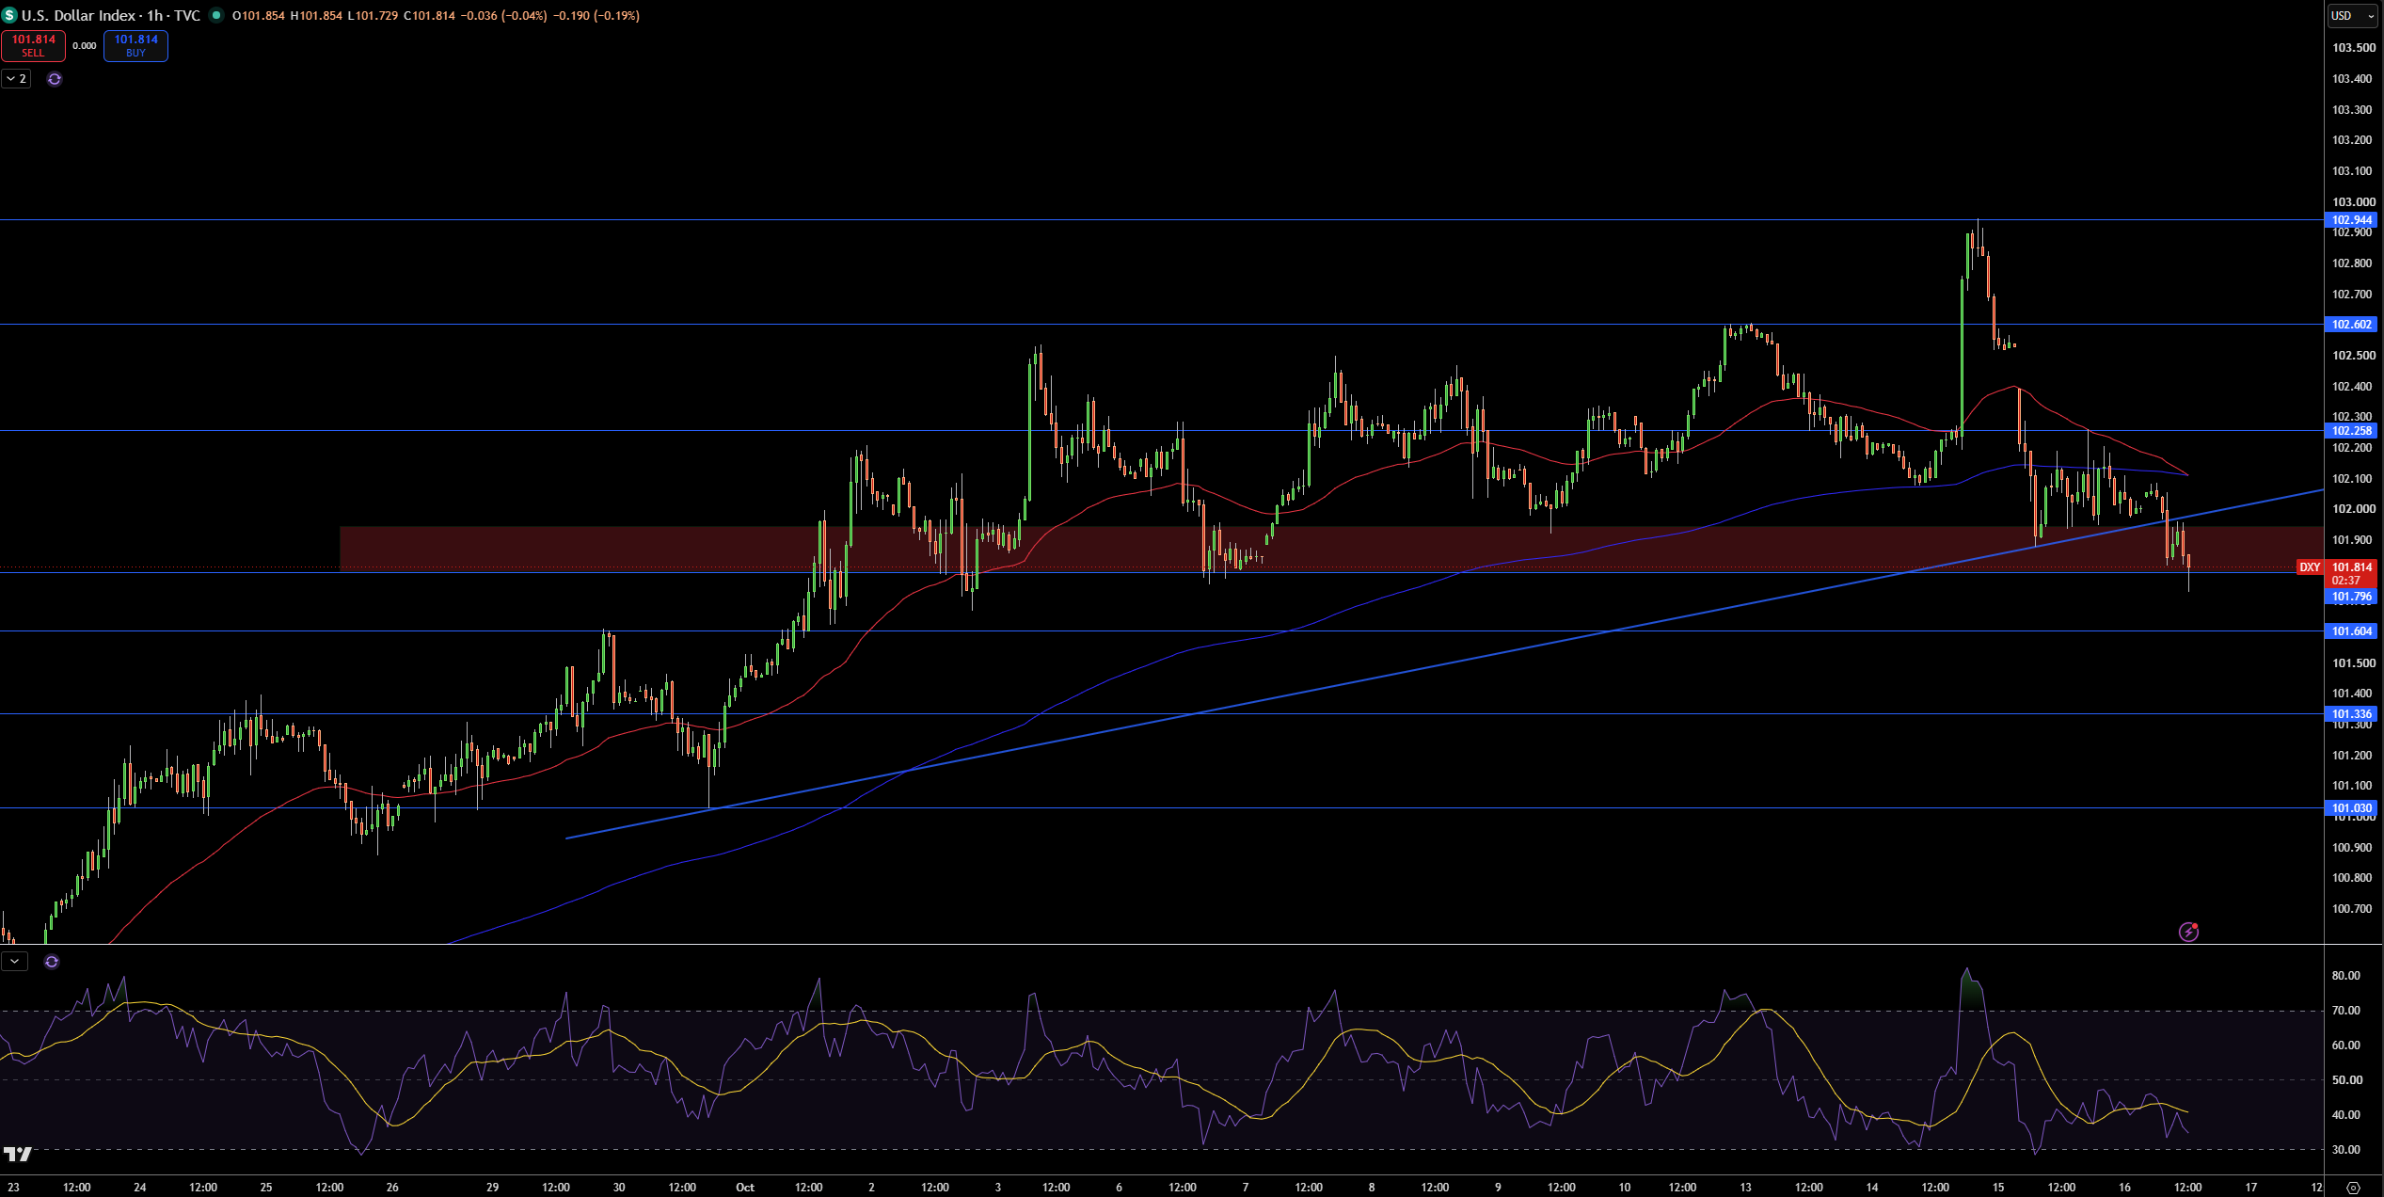The height and width of the screenshot is (1197, 2384).
Task: Click the 80.00 RSI scale value
Action: [2346, 976]
